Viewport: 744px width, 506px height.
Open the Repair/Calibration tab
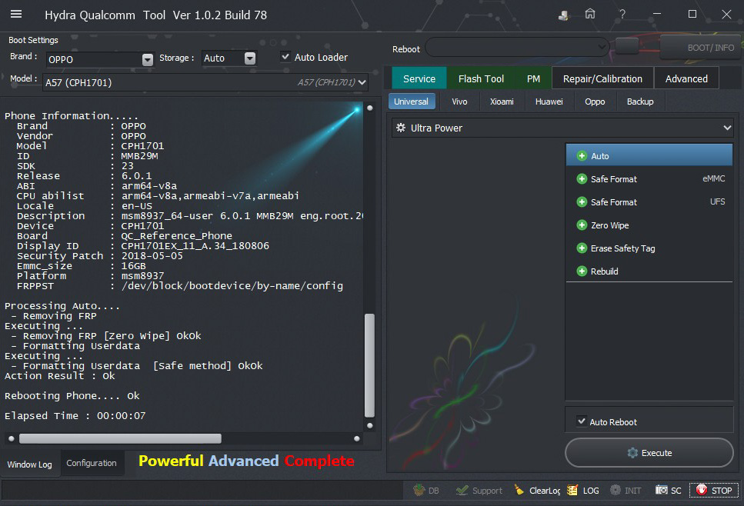(x=602, y=78)
